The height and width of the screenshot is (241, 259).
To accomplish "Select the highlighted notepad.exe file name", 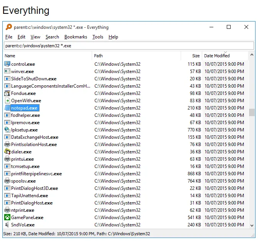I will click(24, 108).
